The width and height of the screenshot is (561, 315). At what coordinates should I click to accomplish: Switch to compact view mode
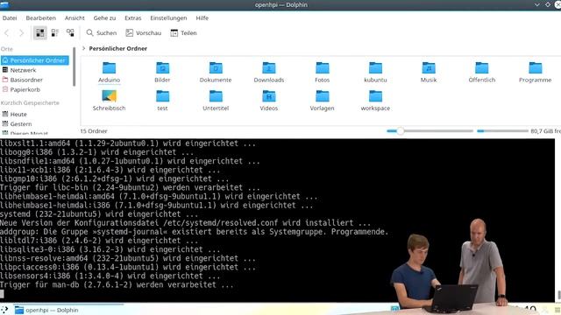tap(55, 33)
